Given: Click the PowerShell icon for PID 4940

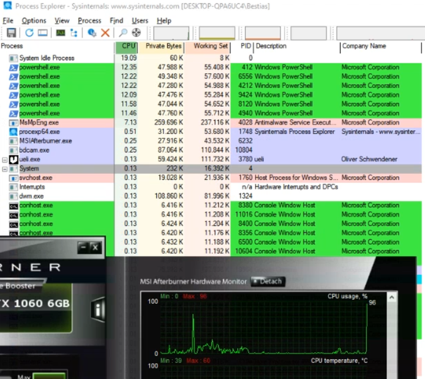Looking at the screenshot, I should tap(13, 114).
